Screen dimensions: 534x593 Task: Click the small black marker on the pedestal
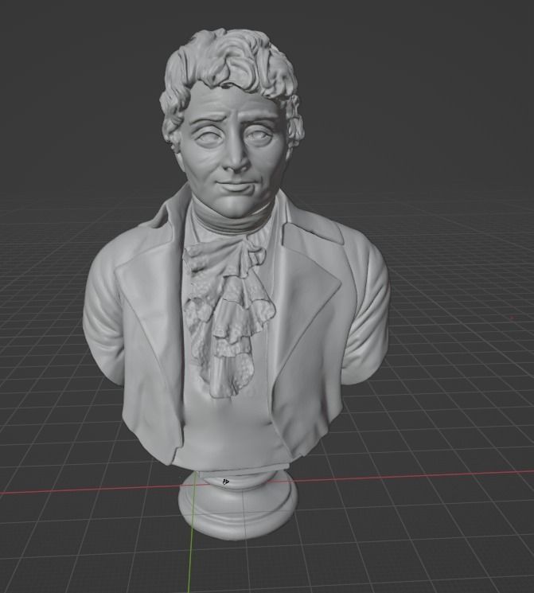pos(226,482)
